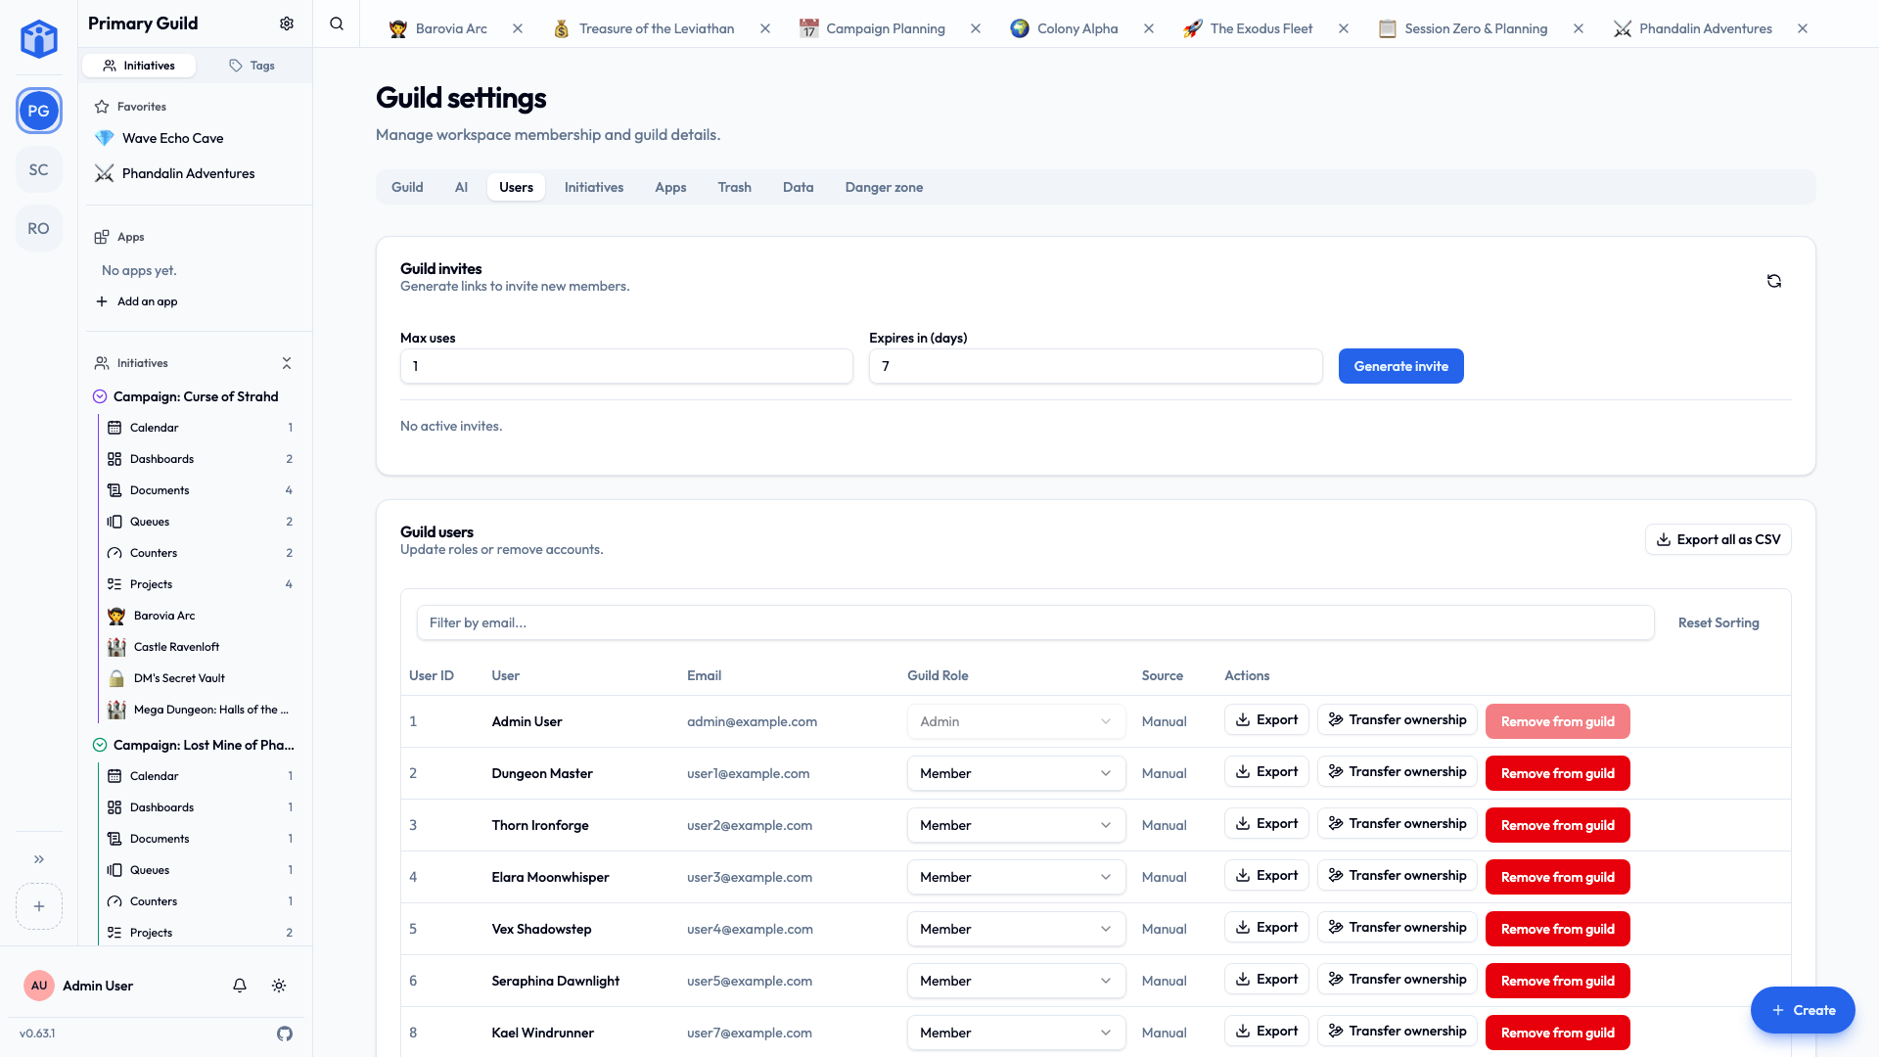Collapse Campaign: Curse of Strahd
Image resolution: width=1879 pixels, height=1057 pixels.
pyautogui.click(x=100, y=396)
